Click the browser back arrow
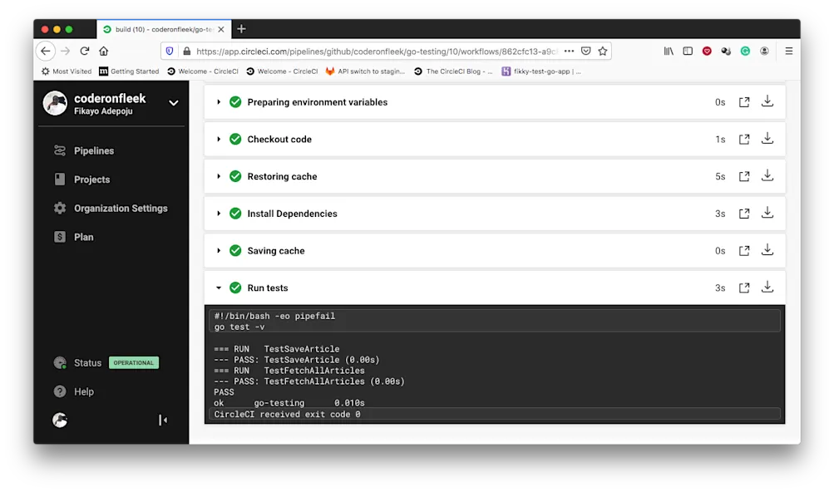 pos(46,51)
